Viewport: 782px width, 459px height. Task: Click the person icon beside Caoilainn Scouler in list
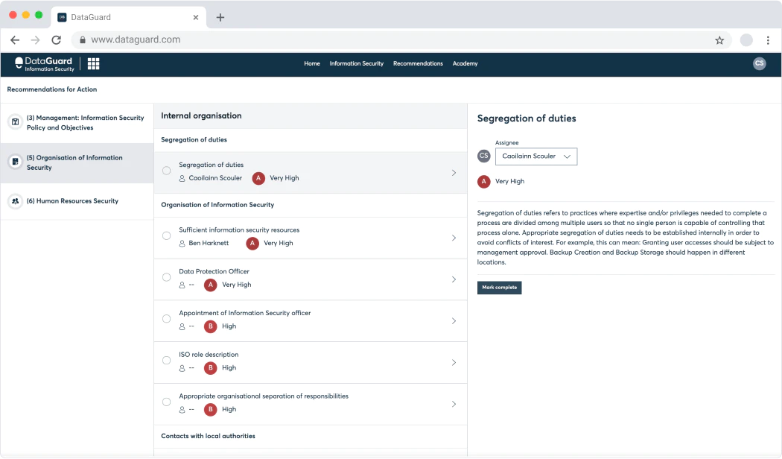(x=182, y=178)
